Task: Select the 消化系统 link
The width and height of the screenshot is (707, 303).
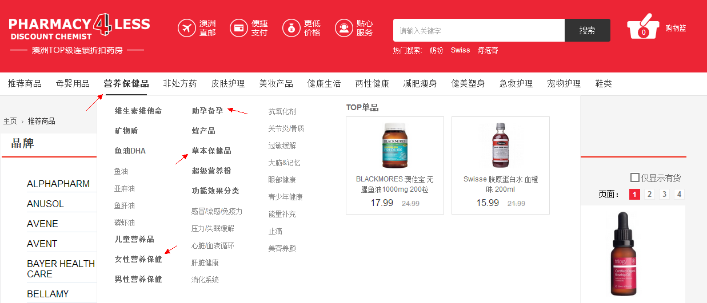Action: (x=205, y=280)
